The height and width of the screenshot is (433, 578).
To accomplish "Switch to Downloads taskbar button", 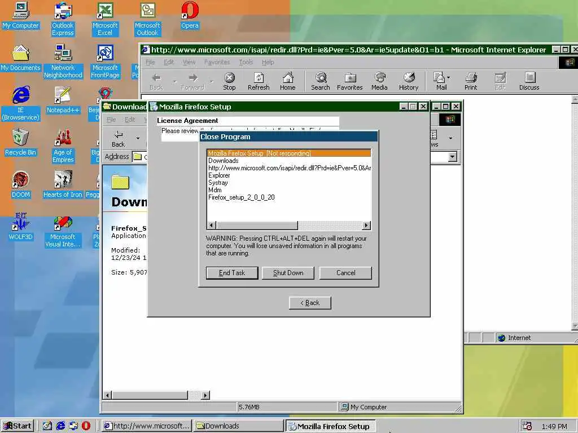I will click(238, 426).
